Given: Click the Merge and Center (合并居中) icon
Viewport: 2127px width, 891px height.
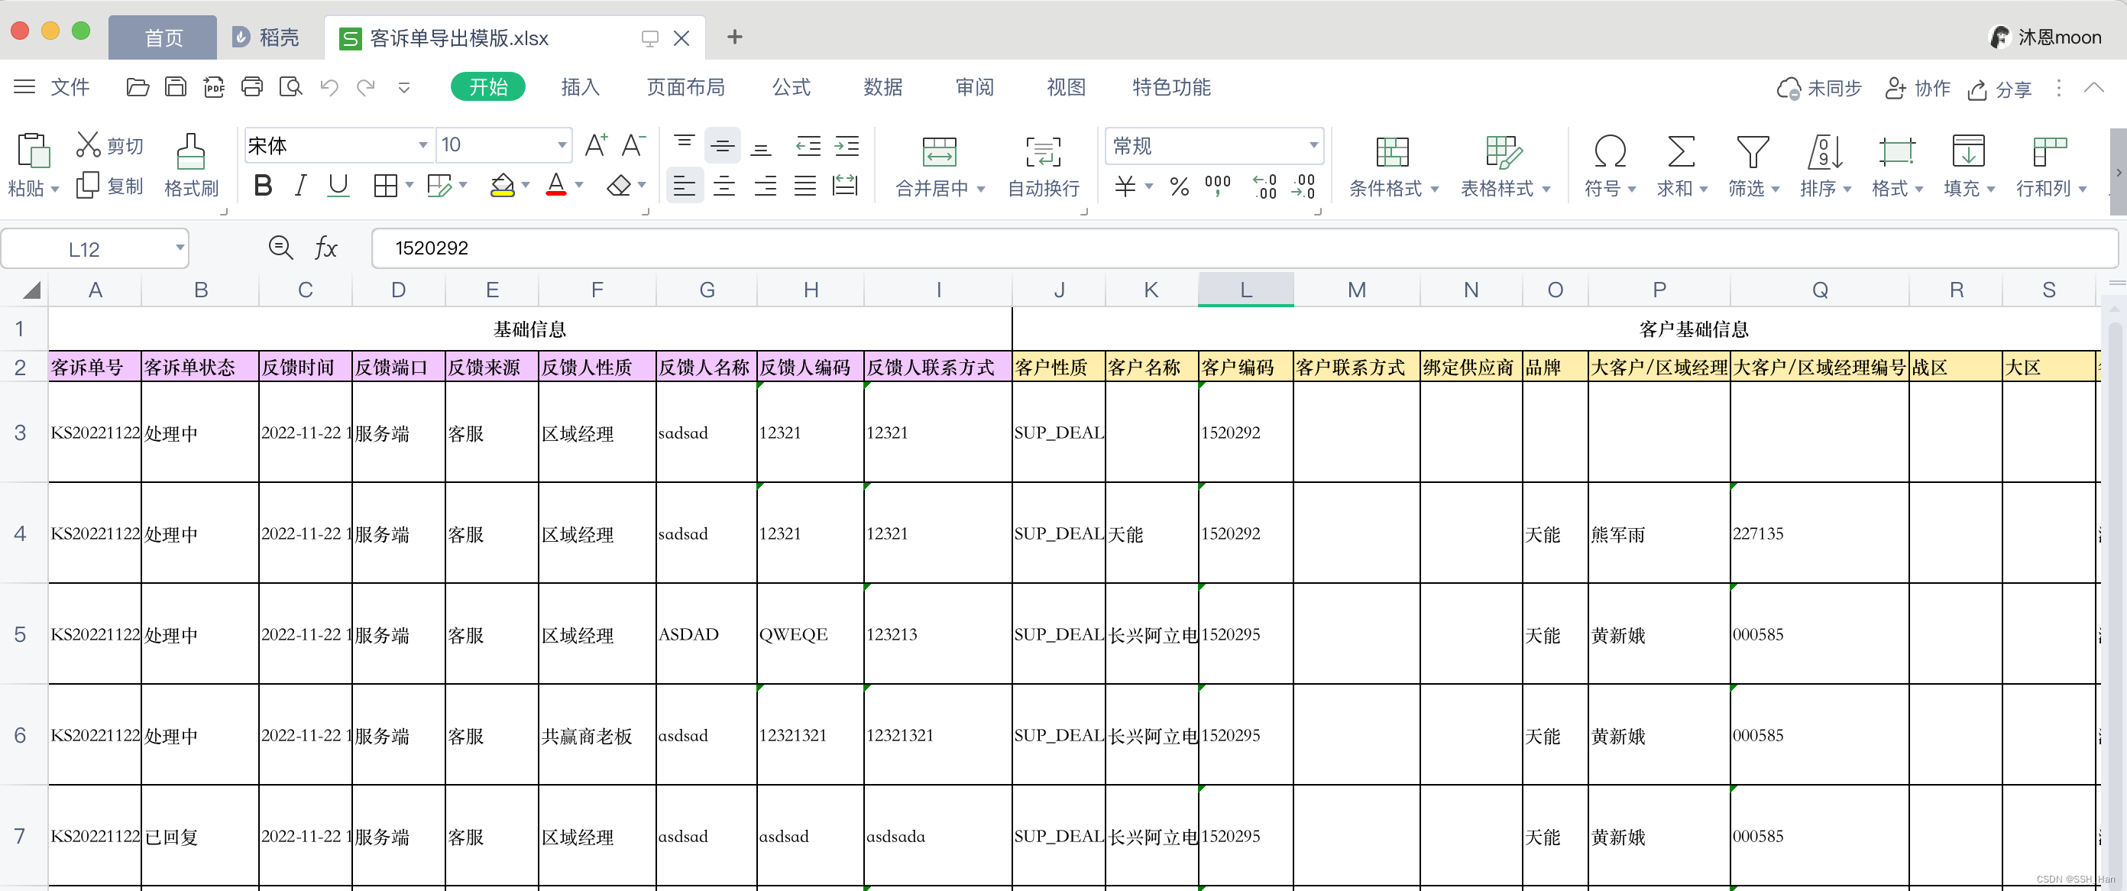Looking at the screenshot, I should click(939, 152).
